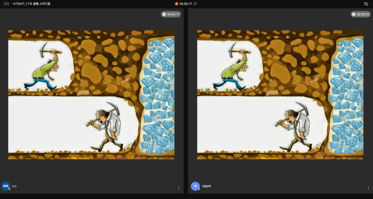Click the clock badge 04:52:17 in 나스's panel
373x199 pixels.
click(x=171, y=14)
